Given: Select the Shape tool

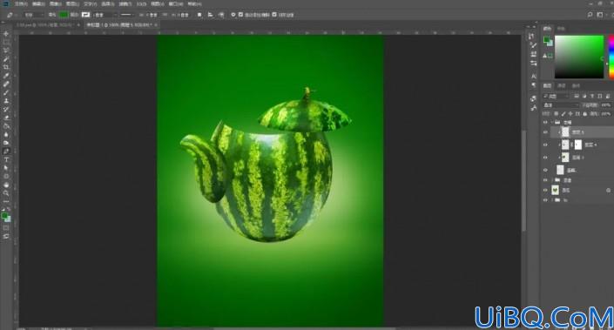Looking at the screenshot, I should tap(6, 176).
